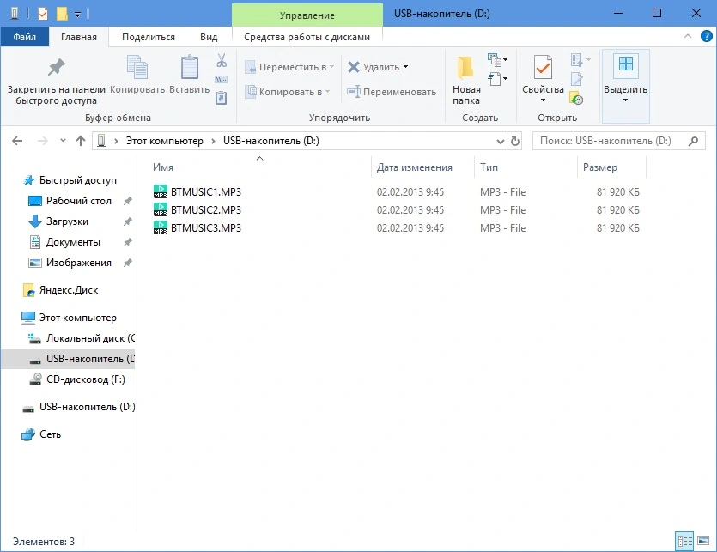Sort by the Тип column header
The width and height of the screenshot is (717, 552).
[x=526, y=167]
